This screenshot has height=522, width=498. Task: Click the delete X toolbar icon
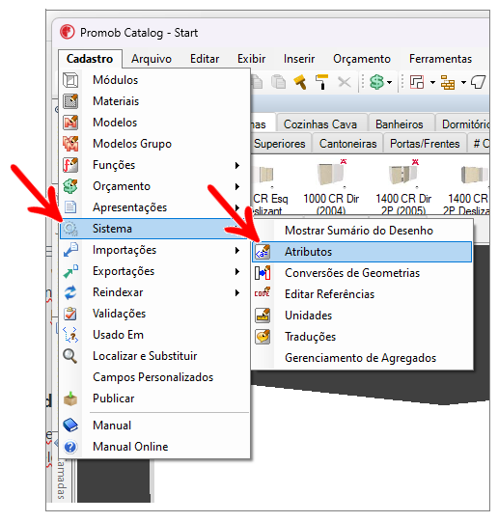click(345, 82)
